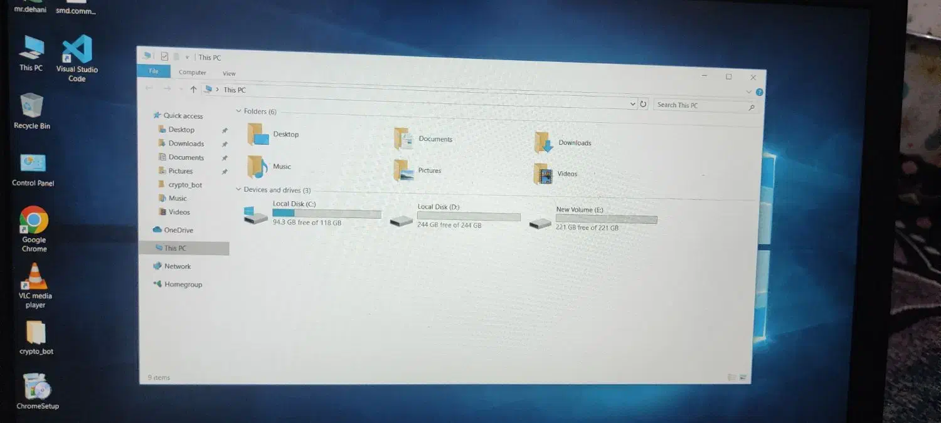The image size is (941, 423).
Task: Click the "9 items" status bar text
Action: click(x=159, y=378)
